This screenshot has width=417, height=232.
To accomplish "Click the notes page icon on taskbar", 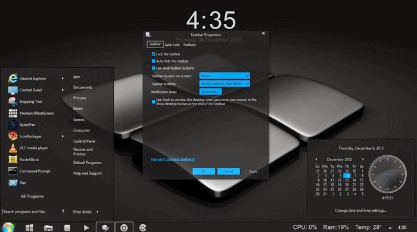I will [x=67, y=228].
